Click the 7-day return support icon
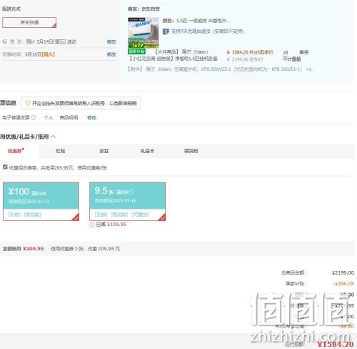 pos(166,31)
